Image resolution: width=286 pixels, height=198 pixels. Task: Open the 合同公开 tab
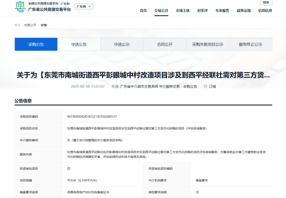tap(164, 44)
